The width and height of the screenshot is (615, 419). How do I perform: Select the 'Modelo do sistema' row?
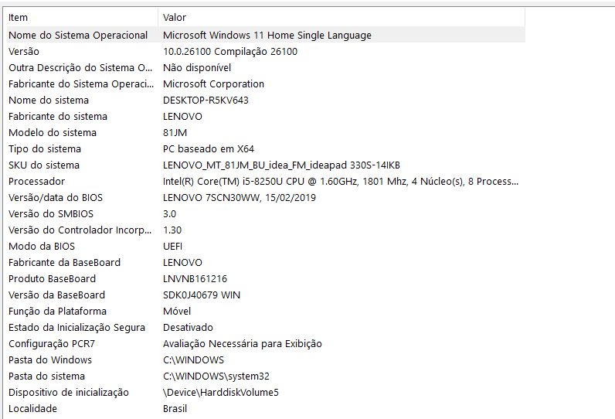pyautogui.click(x=266, y=133)
